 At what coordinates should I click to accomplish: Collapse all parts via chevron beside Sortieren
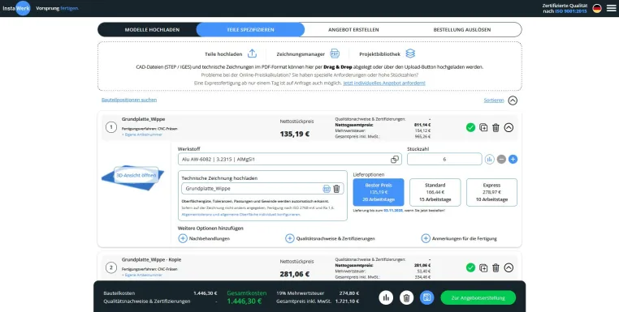(513, 100)
